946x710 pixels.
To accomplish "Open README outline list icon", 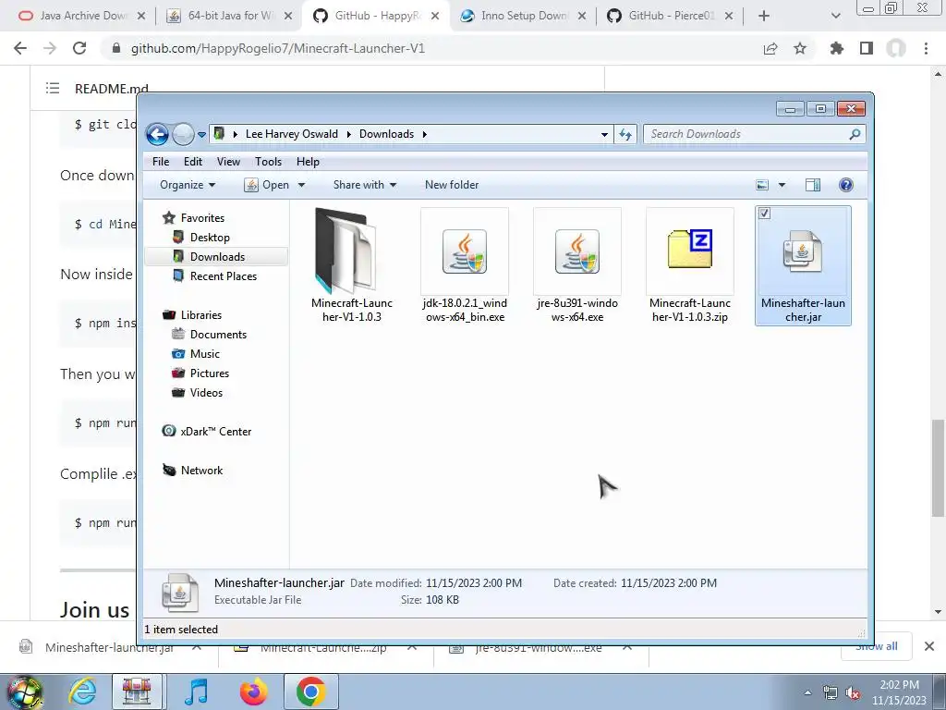I will [53, 89].
